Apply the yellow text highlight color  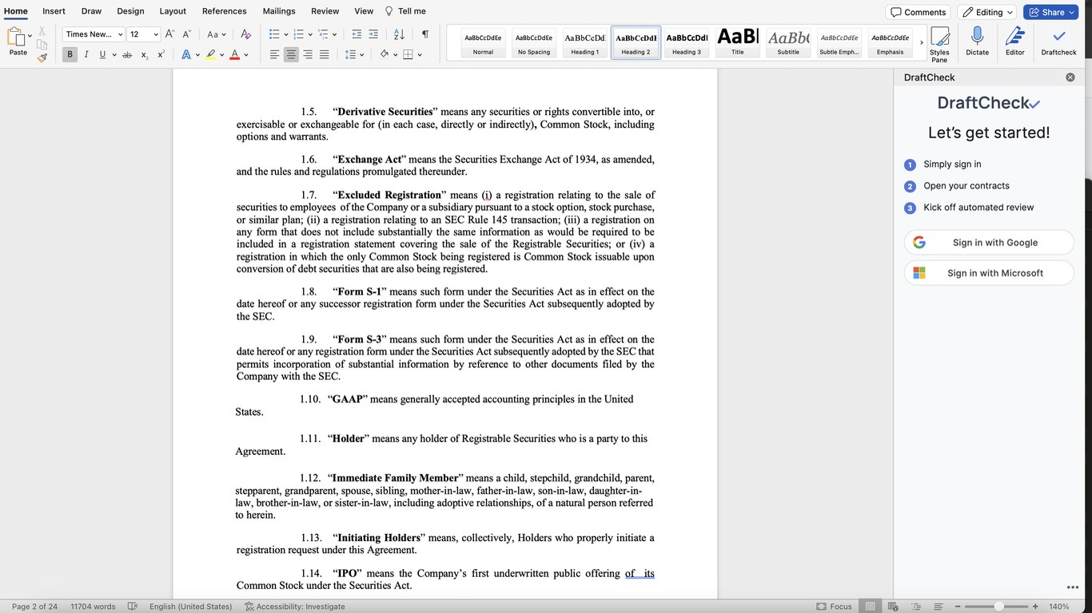pyautogui.click(x=210, y=55)
